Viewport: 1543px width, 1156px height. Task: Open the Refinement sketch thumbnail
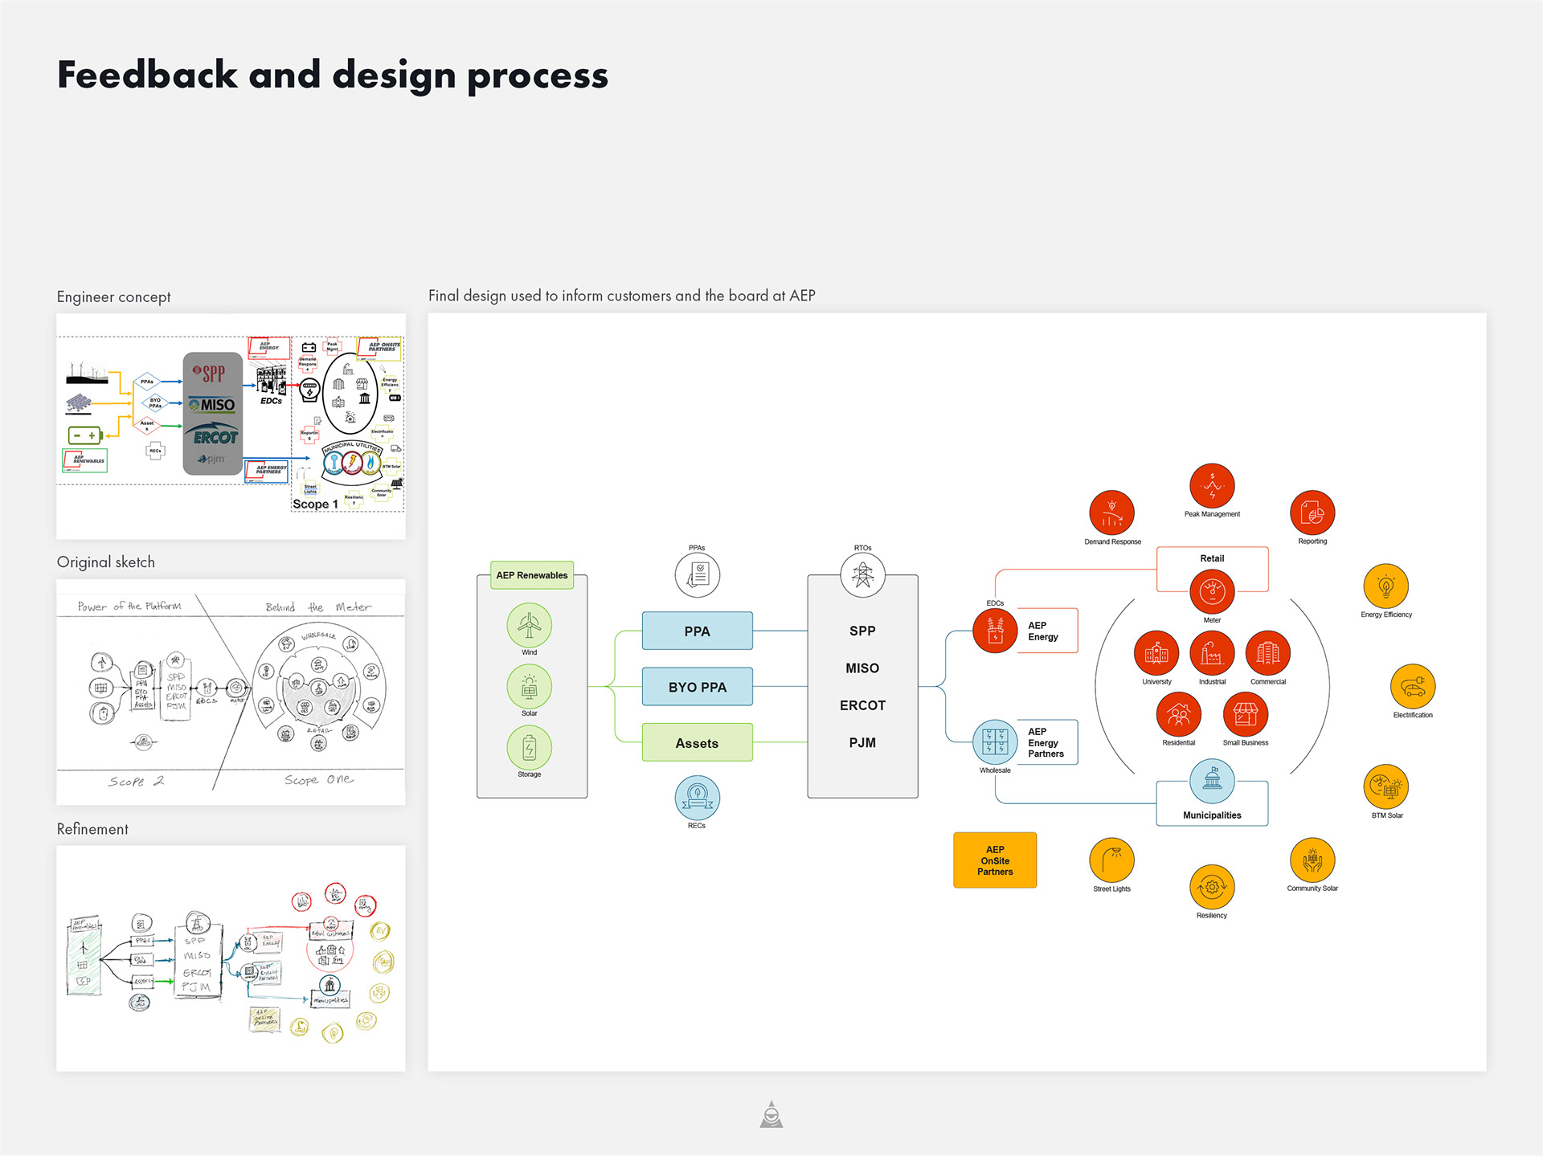(231, 958)
